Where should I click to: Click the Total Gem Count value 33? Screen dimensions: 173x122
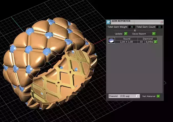tap(159, 27)
